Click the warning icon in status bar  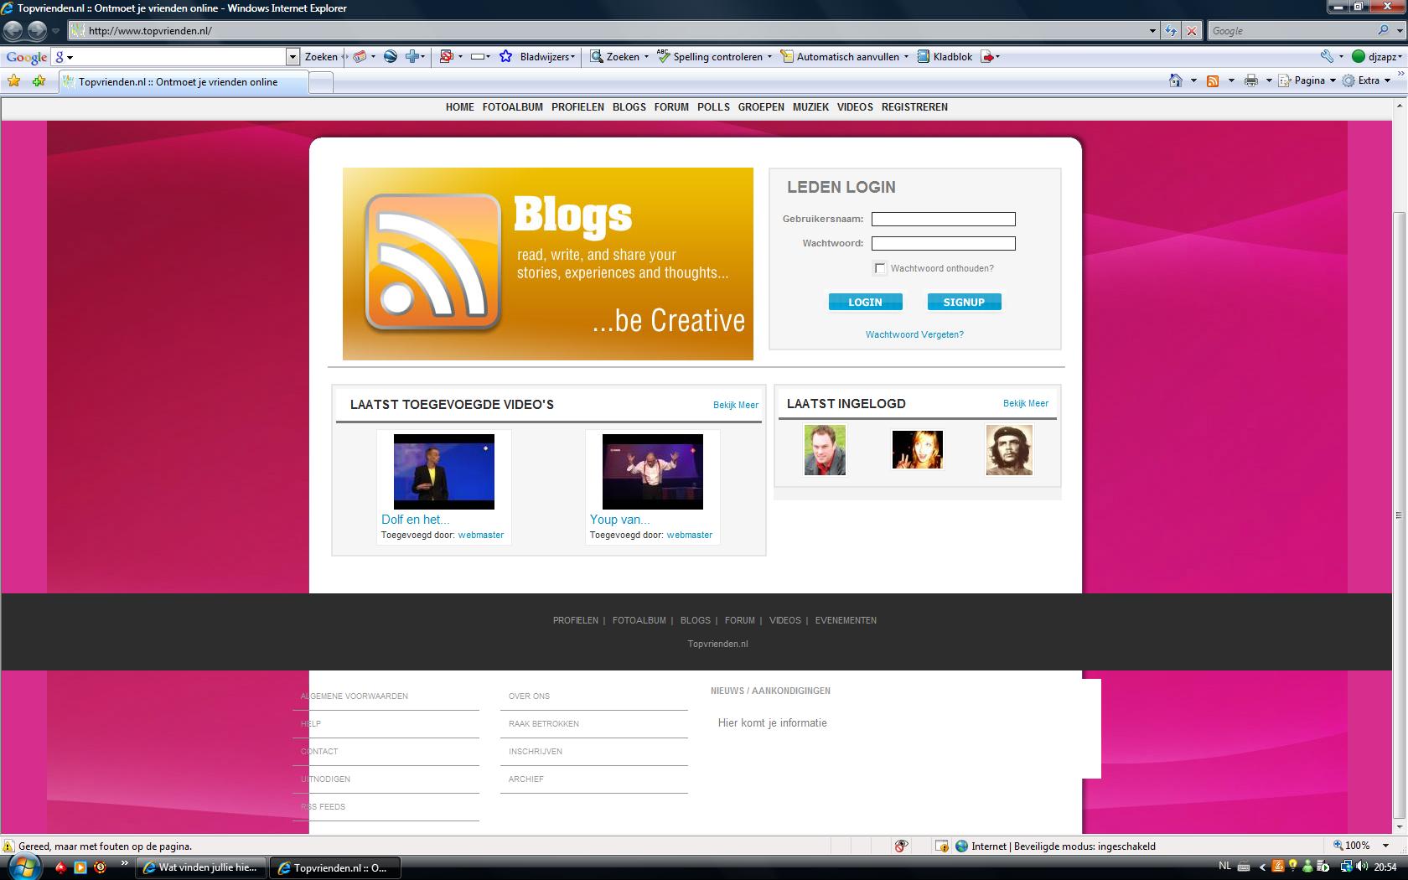(8, 846)
